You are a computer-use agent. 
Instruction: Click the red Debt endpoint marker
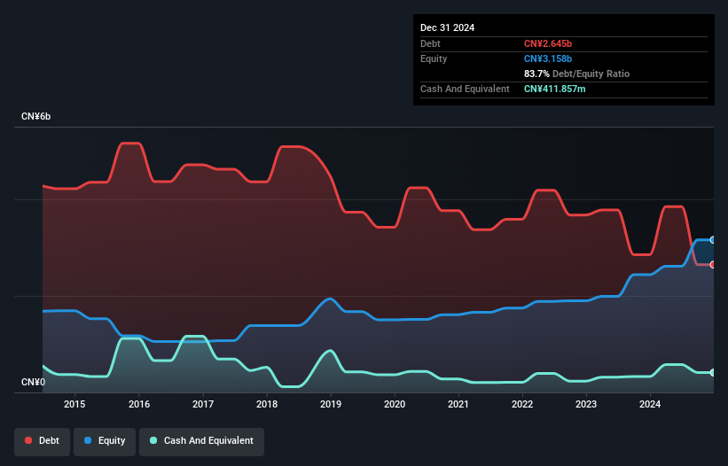tap(713, 265)
